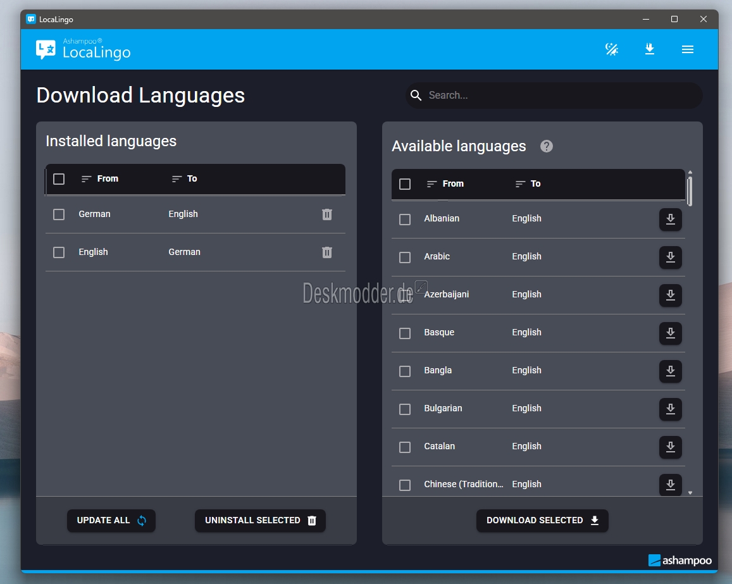Sort installed languages by To column
732x584 pixels.
coord(184,179)
